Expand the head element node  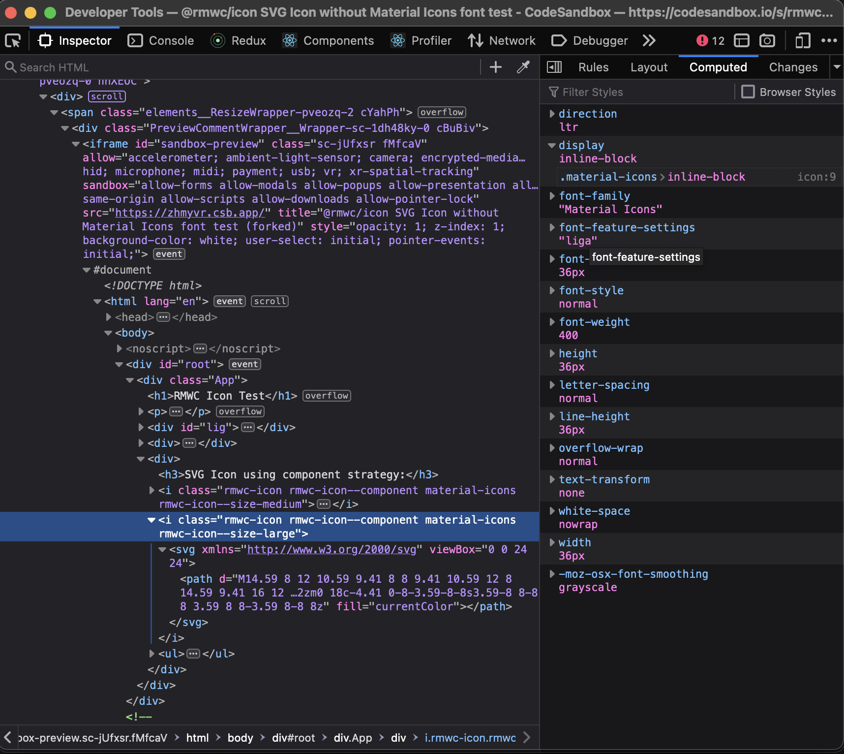click(108, 317)
